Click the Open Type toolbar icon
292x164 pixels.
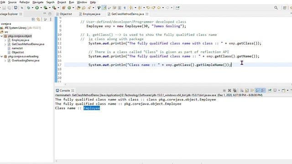coord(78,8)
